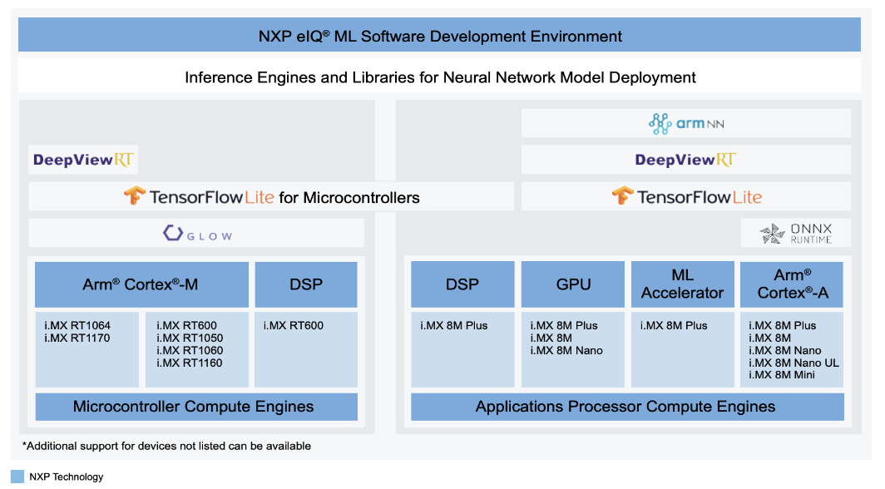Click the ML Accelerator block
This screenshot has width=885, height=489.
682,284
